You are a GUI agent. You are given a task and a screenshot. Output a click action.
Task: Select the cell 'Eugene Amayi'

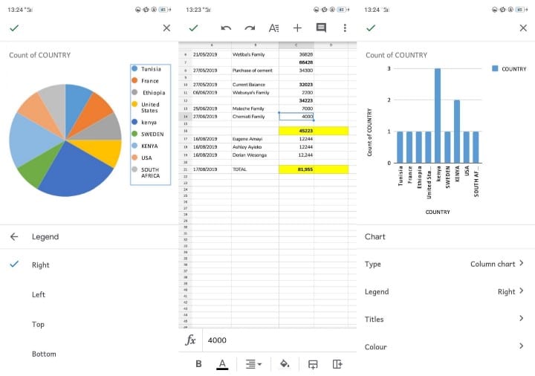click(x=255, y=139)
